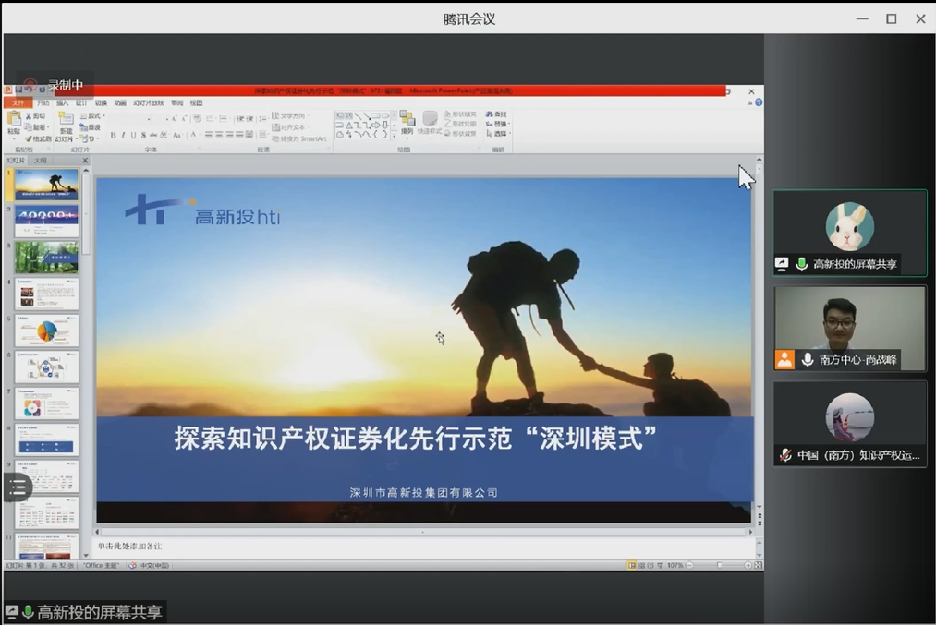
Task: Toggle text shadow (S)
Action: pyautogui.click(x=143, y=136)
